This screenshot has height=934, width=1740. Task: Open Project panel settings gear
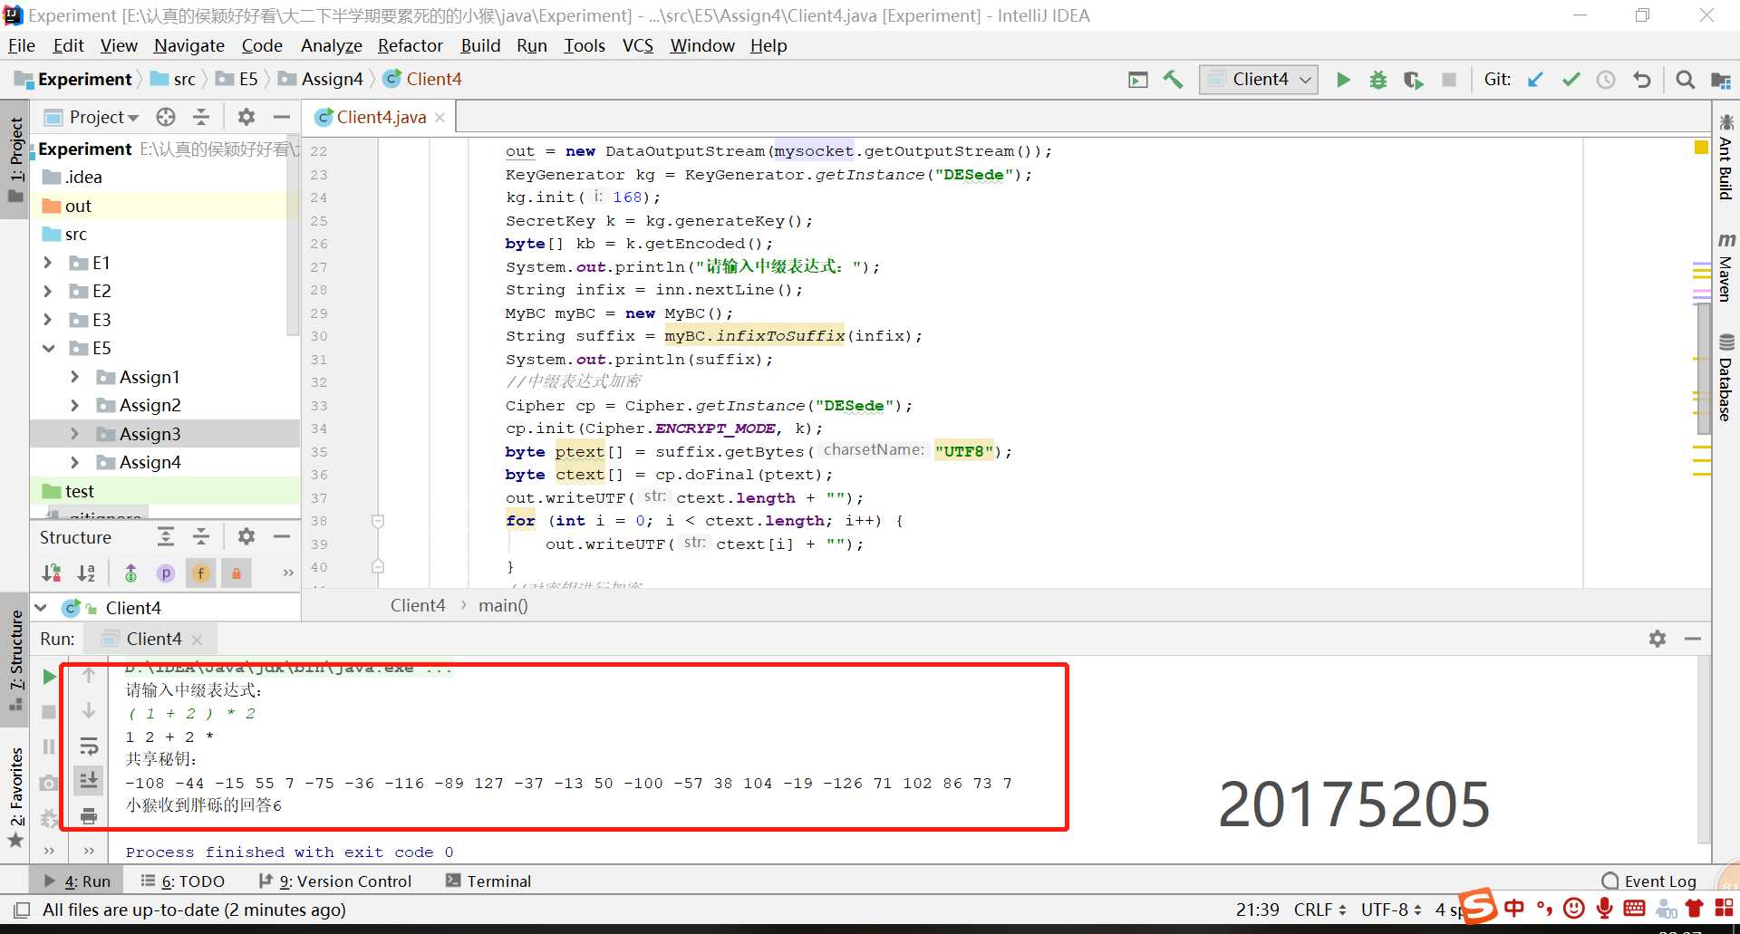point(246,117)
